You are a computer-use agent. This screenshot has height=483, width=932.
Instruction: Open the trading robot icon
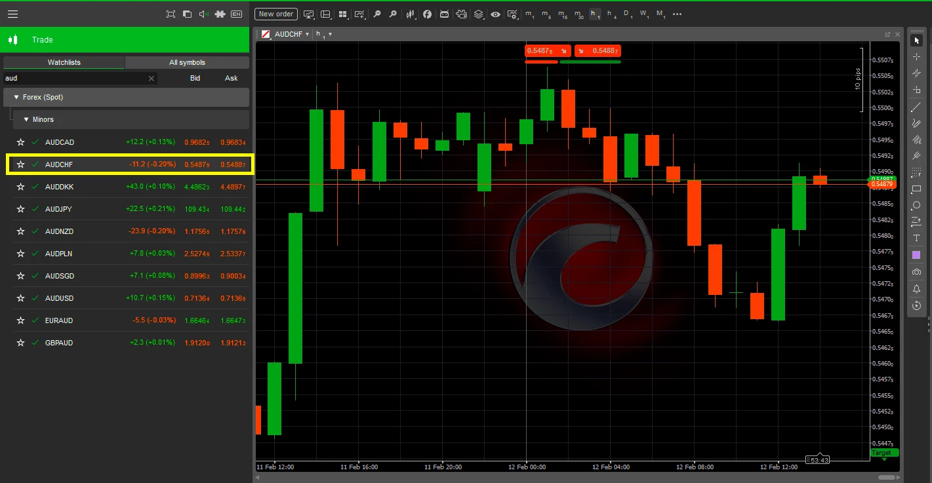(445, 14)
